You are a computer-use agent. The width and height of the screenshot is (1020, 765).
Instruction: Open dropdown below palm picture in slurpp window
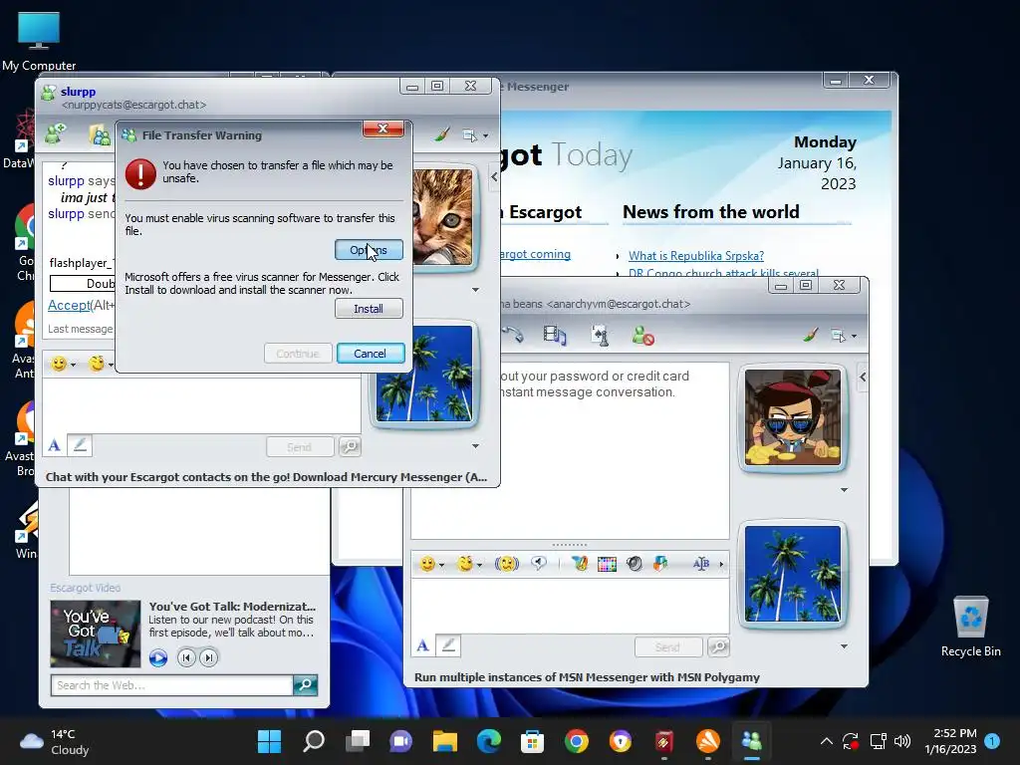(475, 445)
